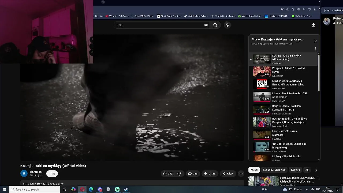Select the Ladannut alanmies chip

(274, 170)
